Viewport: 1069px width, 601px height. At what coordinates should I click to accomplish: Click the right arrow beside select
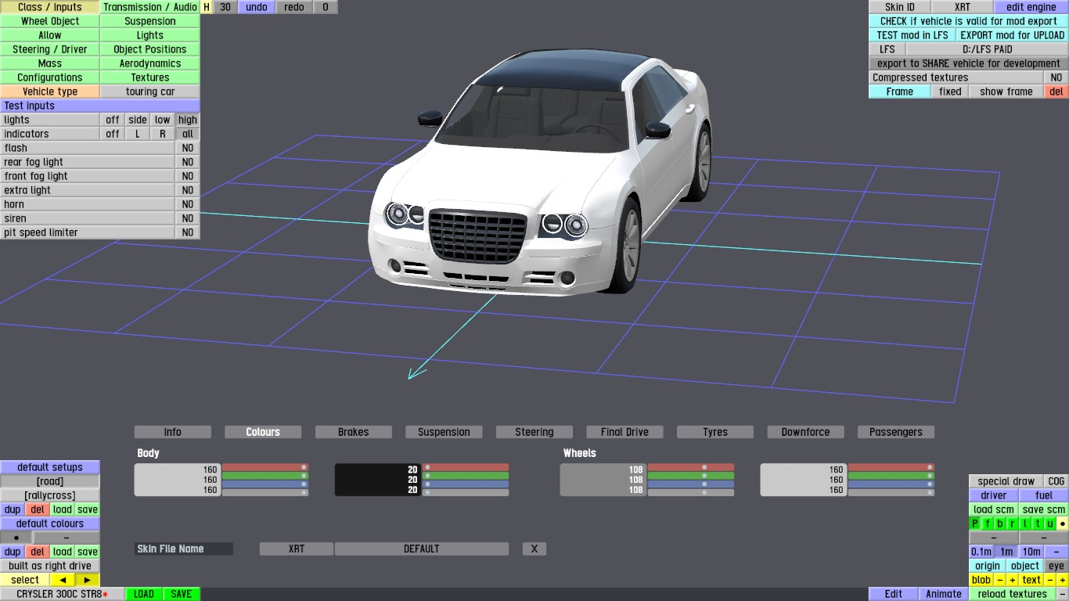(x=88, y=580)
